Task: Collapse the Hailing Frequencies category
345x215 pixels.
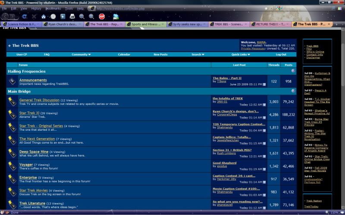Action: pyautogui.click(x=293, y=71)
